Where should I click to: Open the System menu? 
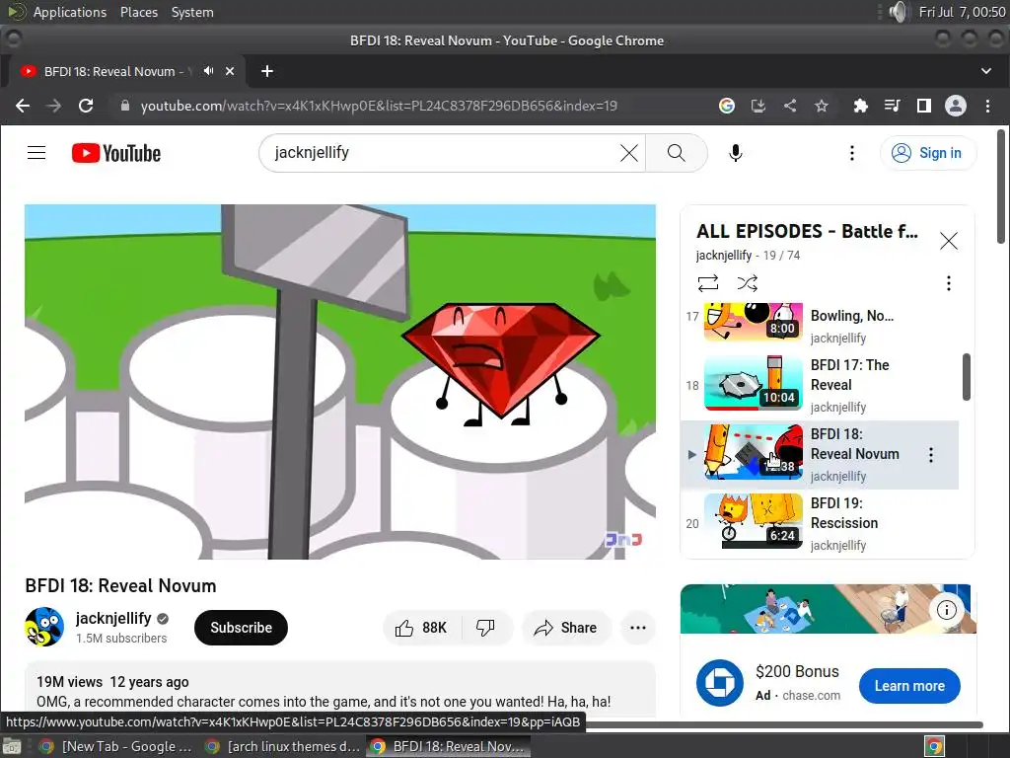coord(192,12)
